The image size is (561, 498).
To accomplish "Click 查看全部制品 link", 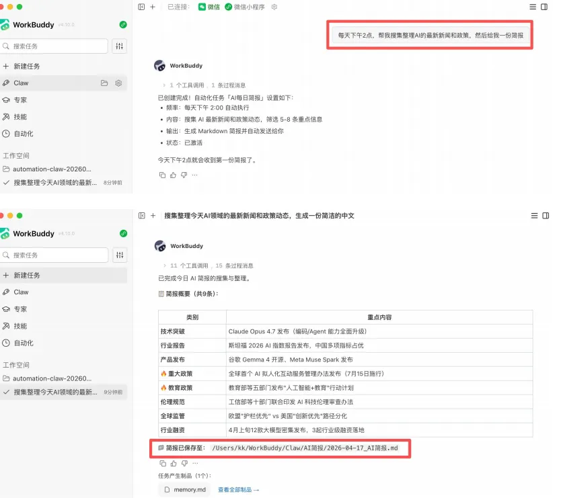I will 238,490.
